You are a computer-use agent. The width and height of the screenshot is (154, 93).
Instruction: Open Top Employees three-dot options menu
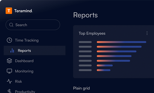[x=147, y=33]
